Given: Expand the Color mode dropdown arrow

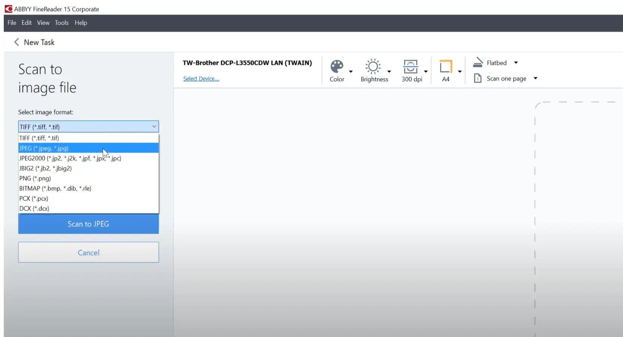Looking at the screenshot, I should [x=351, y=72].
